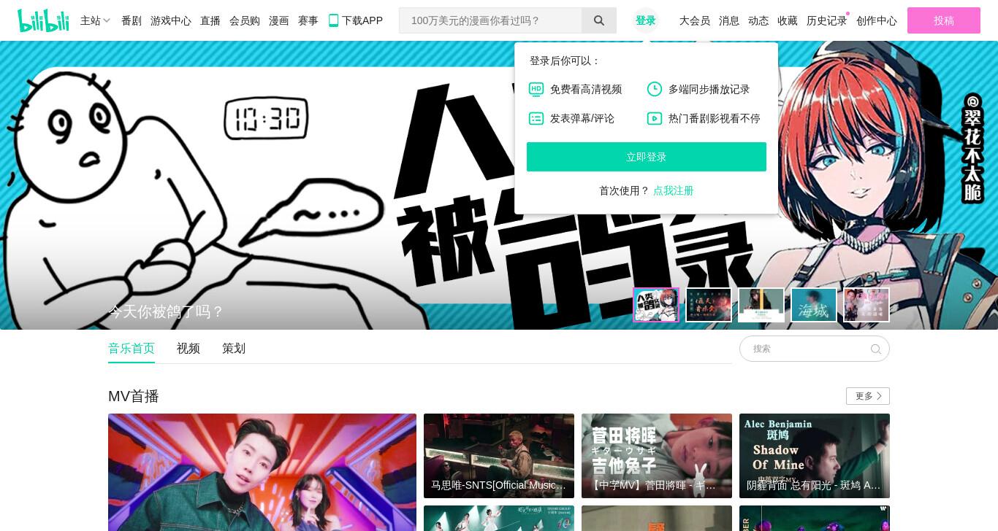Open 收藏 in the header
The height and width of the screenshot is (531, 998).
[788, 20]
